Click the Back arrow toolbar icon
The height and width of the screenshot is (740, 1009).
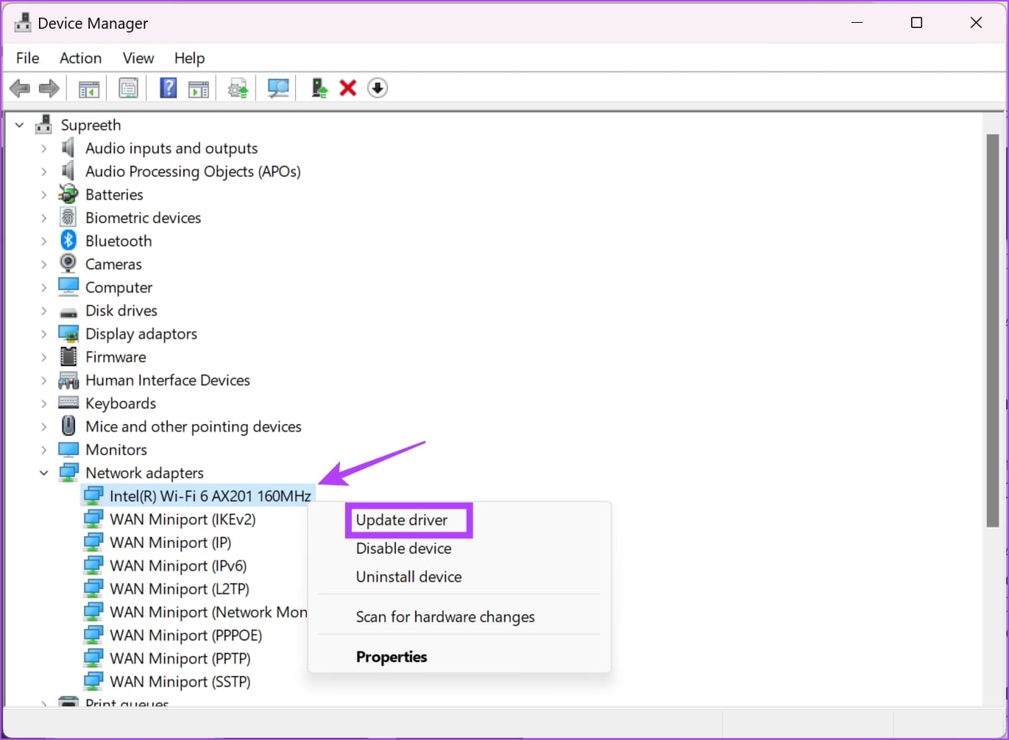(20, 89)
